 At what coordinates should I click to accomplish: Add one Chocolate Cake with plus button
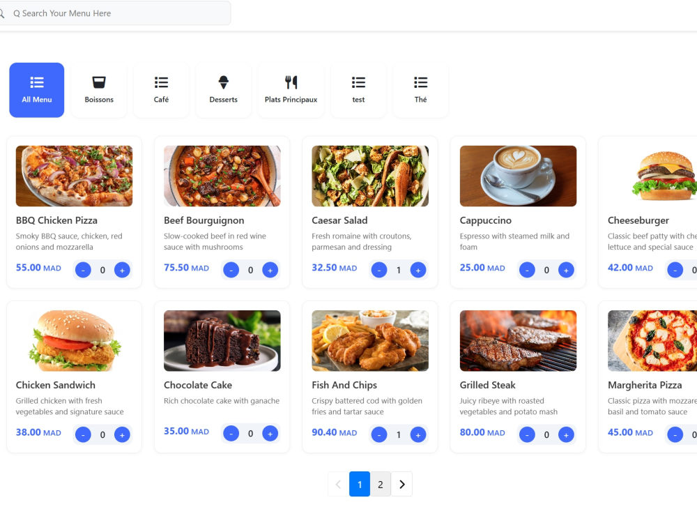pos(270,433)
